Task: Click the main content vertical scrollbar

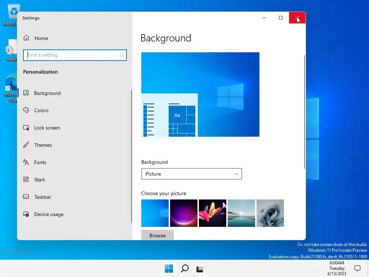Action: click(304, 112)
